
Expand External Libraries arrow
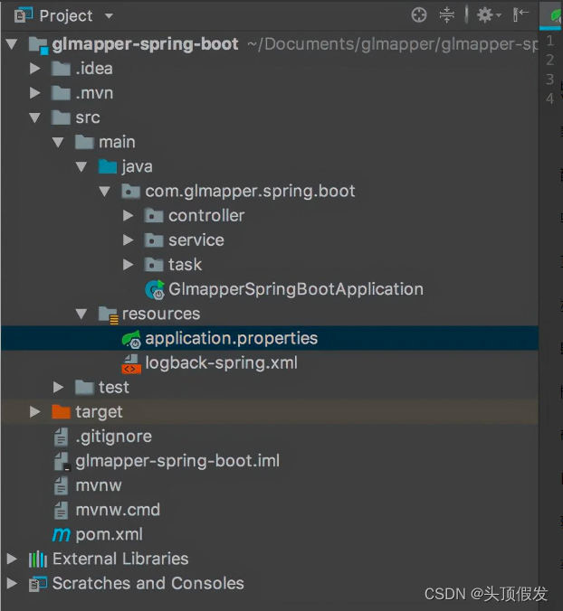tap(12, 559)
